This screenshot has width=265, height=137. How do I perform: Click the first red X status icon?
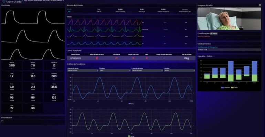click(x=133, y=58)
